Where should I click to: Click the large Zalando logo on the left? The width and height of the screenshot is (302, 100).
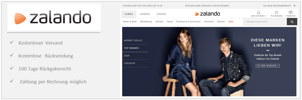click(53, 17)
